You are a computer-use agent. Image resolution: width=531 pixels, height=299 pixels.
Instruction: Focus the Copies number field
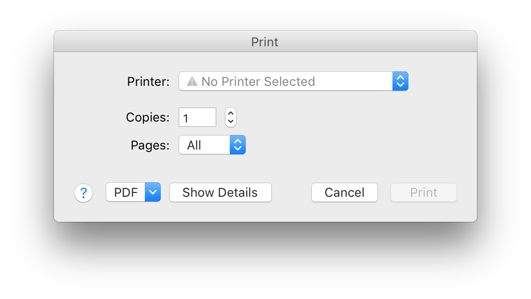197,117
